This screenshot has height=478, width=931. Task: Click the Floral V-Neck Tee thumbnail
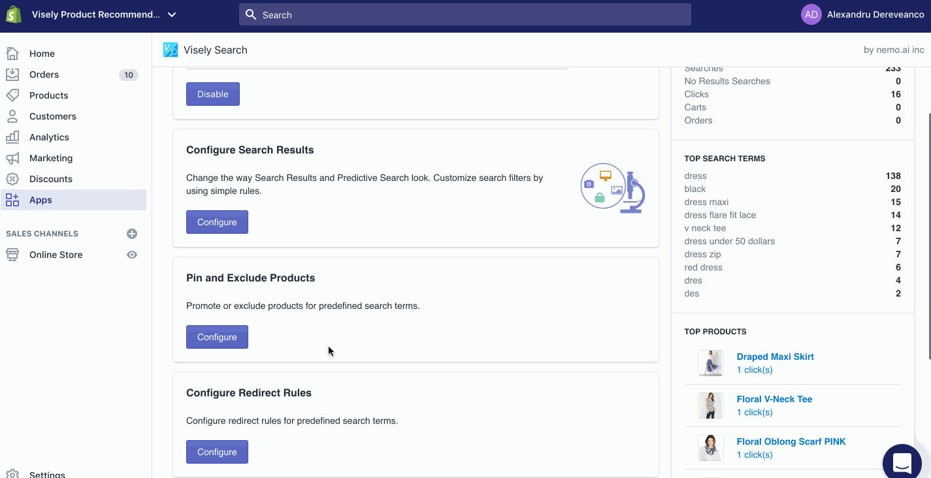(710, 406)
